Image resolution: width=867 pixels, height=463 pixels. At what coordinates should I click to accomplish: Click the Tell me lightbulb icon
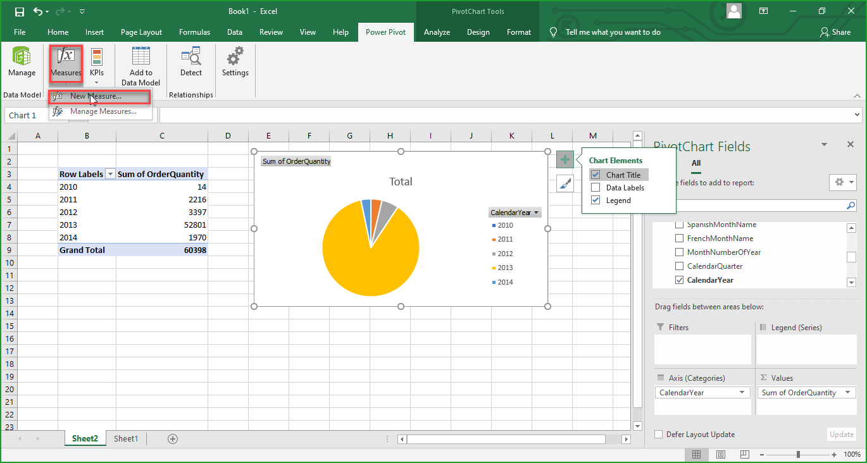point(553,32)
